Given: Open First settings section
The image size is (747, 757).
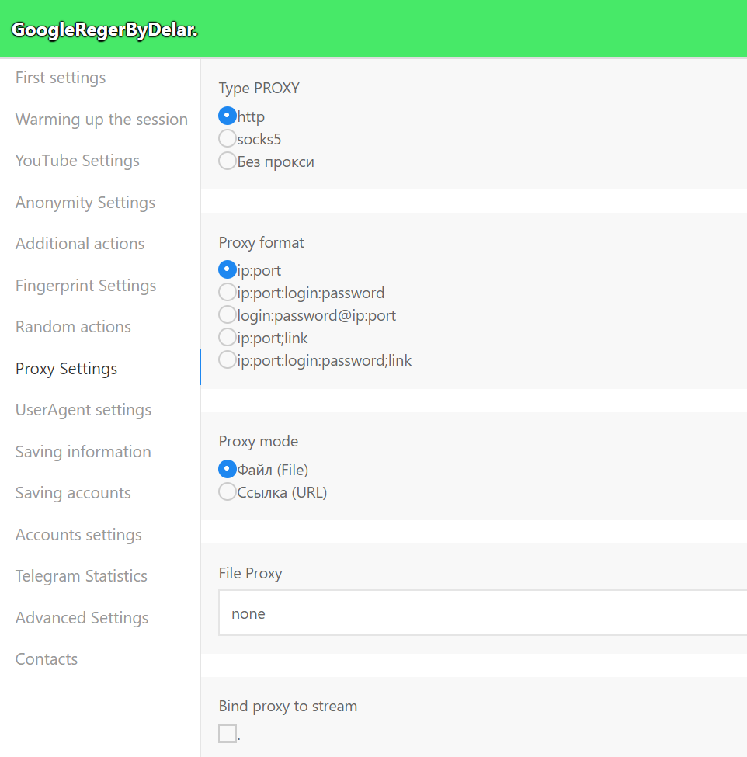Looking at the screenshot, I should click(x=61, y=78).
